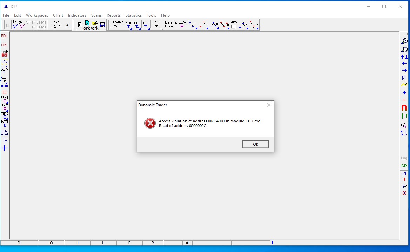This screenshot has height=252, width=410.
Task: Open the Reports menu
Action: (114, 15)
